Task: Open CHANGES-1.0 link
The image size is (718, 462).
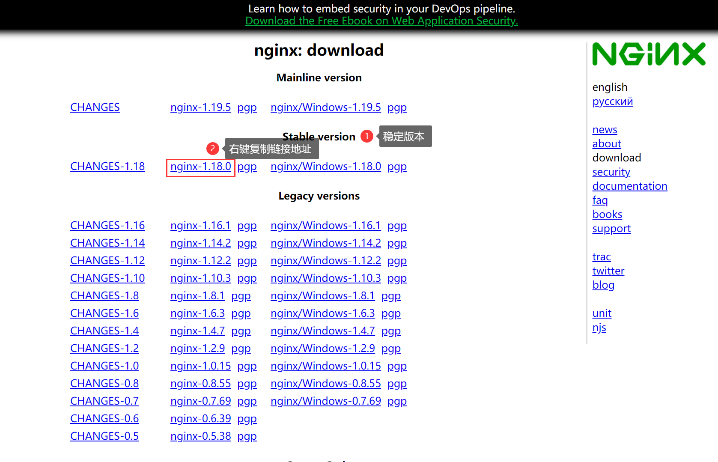Action: (x=104, y=366)
